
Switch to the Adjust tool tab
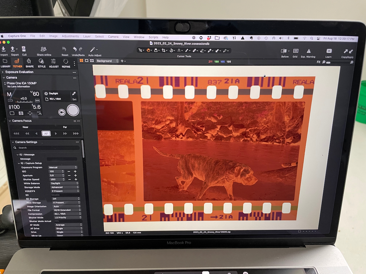tap(54, 64)
